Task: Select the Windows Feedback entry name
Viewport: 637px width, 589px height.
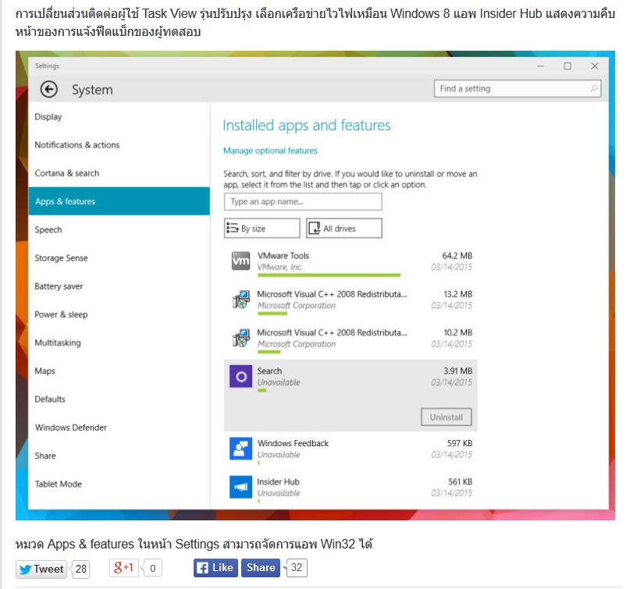Action: pyautogui.click(x=293, y=443)
